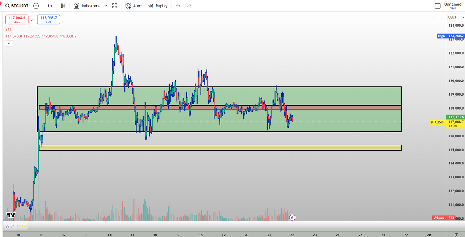Edit the 0.1 order quantity
This screenshot has height=237, width=465.
click(x=33, y=19)
